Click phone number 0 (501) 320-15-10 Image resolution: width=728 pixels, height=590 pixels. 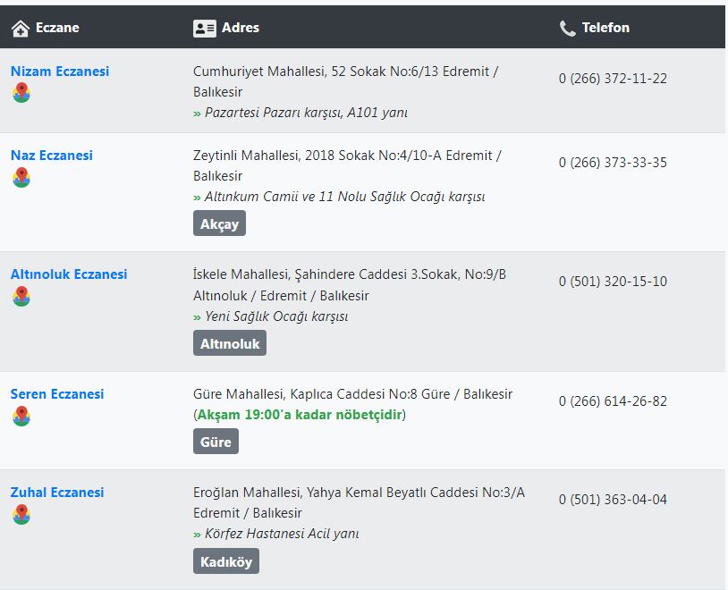(613, 281)
